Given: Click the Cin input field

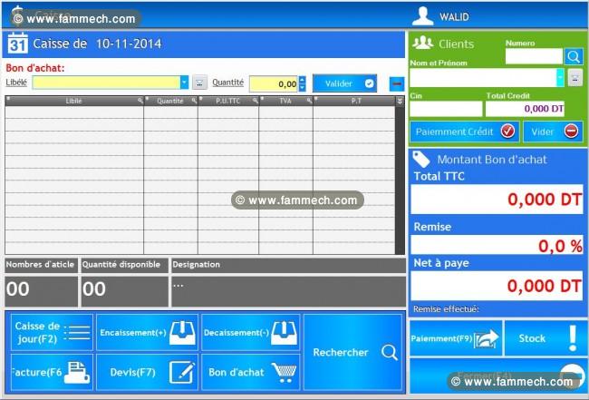Looking at the screenshot, I should pos(446,109).
